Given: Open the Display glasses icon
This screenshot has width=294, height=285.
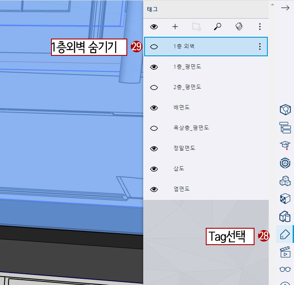Looking at the screenshot, I should click(285, 269).
